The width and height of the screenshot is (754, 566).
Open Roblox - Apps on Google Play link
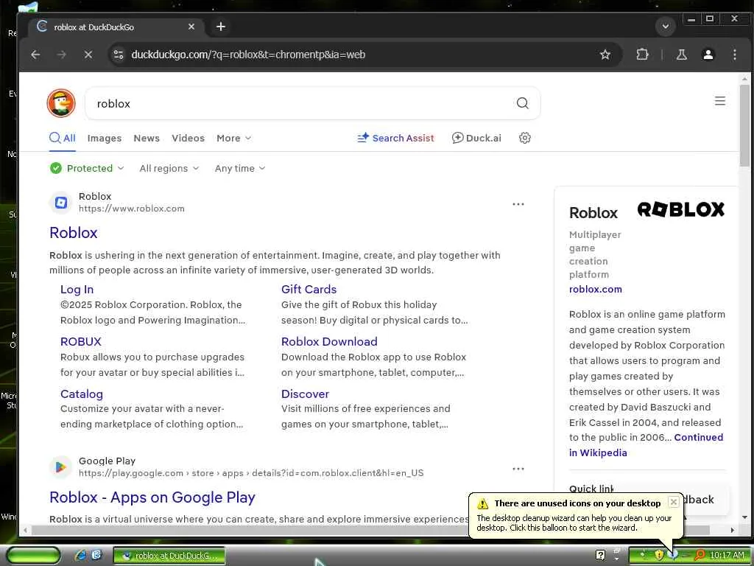point(152,497)
